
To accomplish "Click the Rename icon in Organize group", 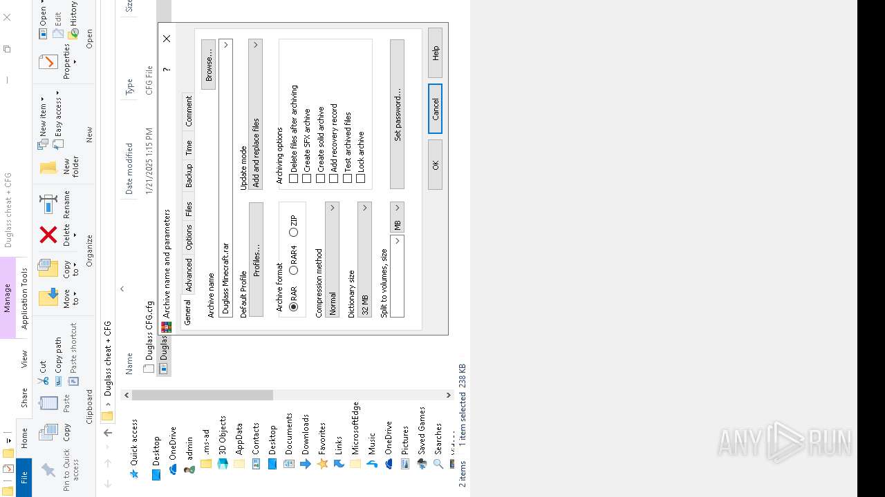I will coord(48,204).
